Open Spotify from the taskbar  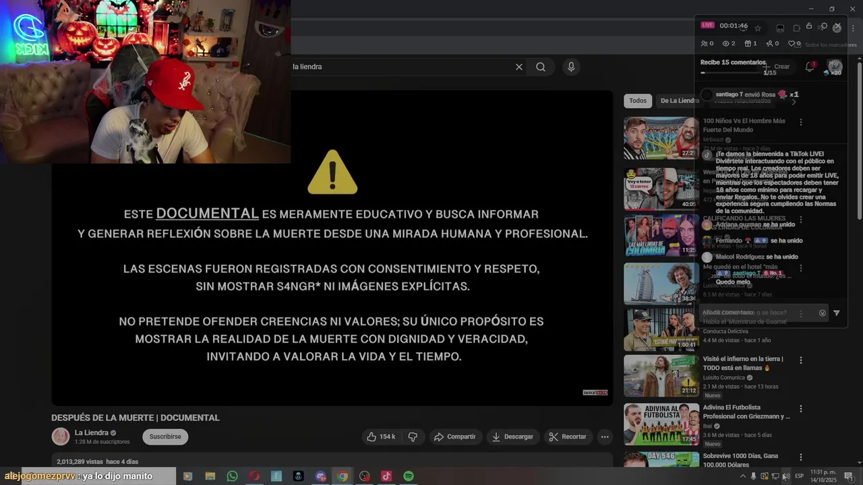(409, 476)
